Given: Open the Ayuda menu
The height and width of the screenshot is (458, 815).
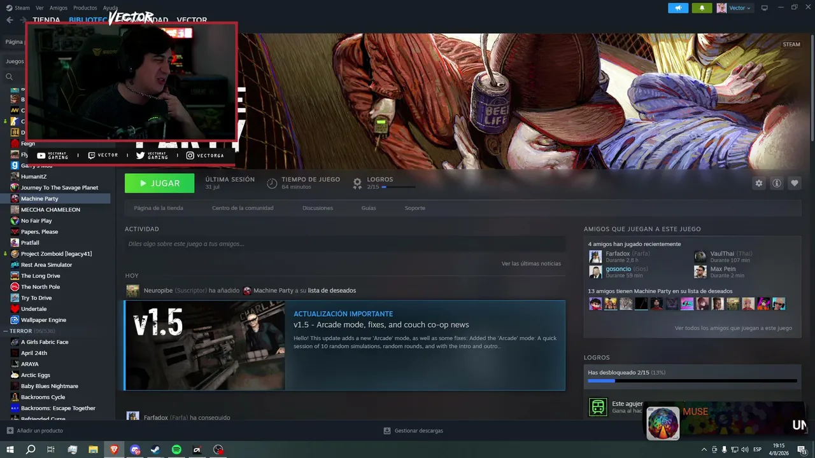Looking at the screenshot, I should [110, 8].
